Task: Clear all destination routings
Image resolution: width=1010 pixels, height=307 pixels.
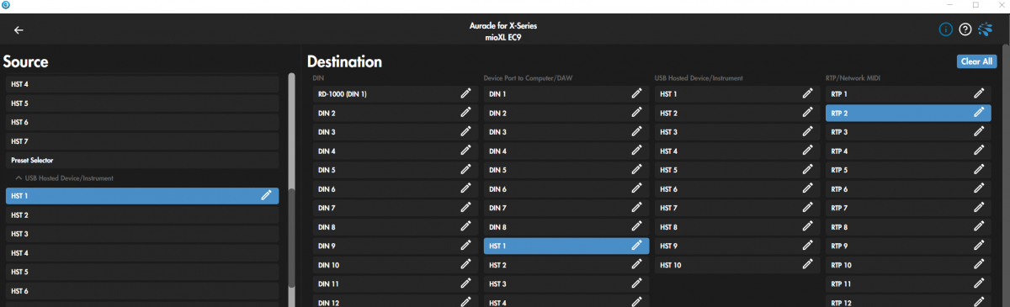Action: (x=976, y=61)
